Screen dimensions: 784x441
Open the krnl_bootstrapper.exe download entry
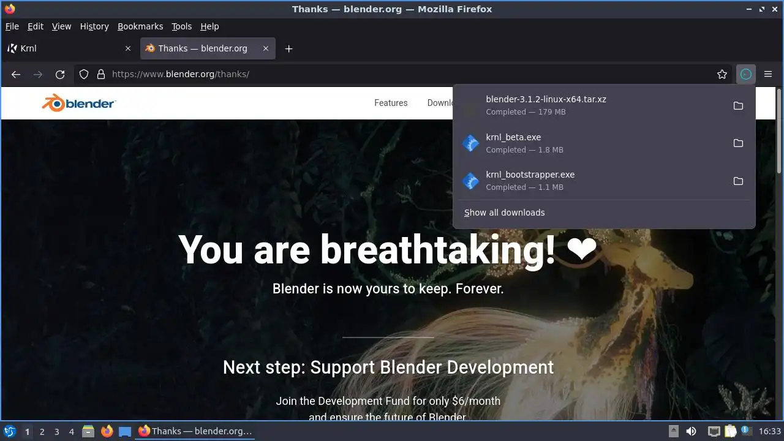[594, 181]
